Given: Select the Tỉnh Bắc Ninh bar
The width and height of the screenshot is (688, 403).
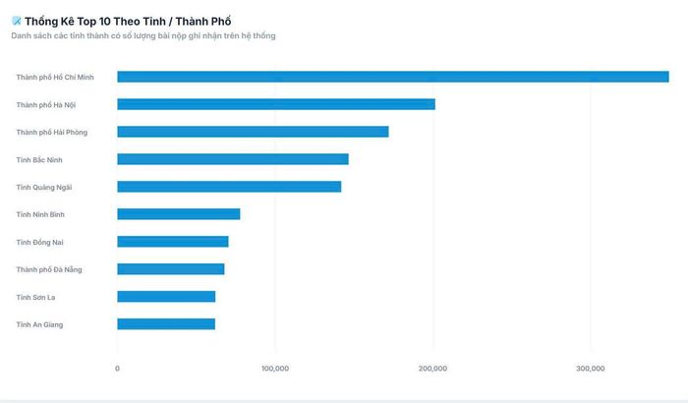Looking at the screenshot, I should 233,159.
